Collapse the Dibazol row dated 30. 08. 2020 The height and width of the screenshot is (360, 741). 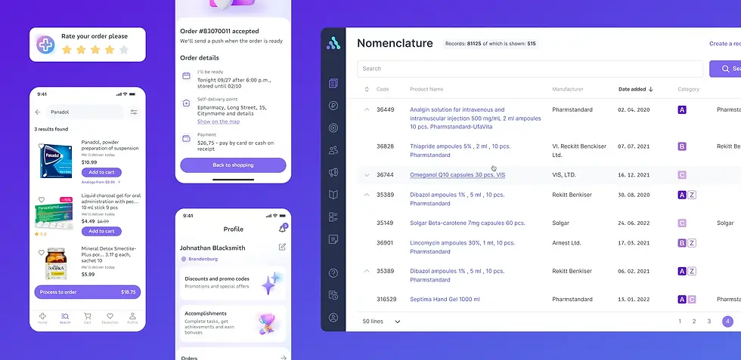pyautogui.click(x=366, y=195)
